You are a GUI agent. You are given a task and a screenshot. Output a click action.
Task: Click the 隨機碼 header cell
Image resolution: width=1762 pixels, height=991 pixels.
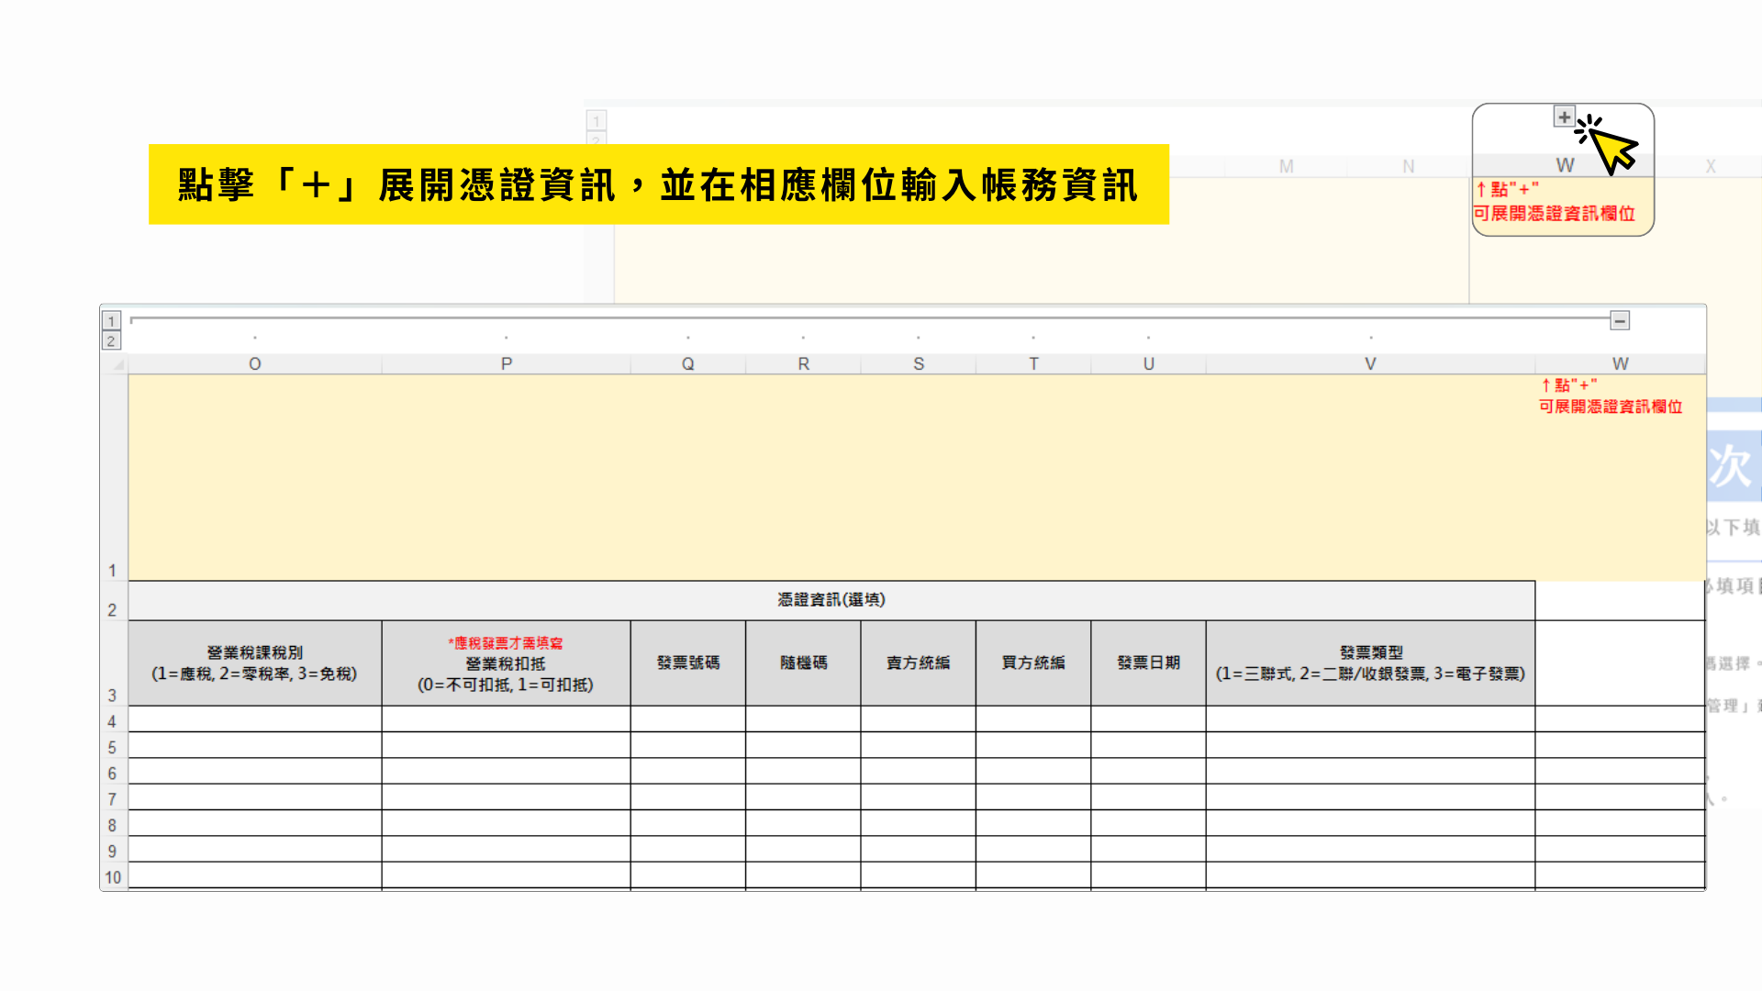tap(803, 663)
